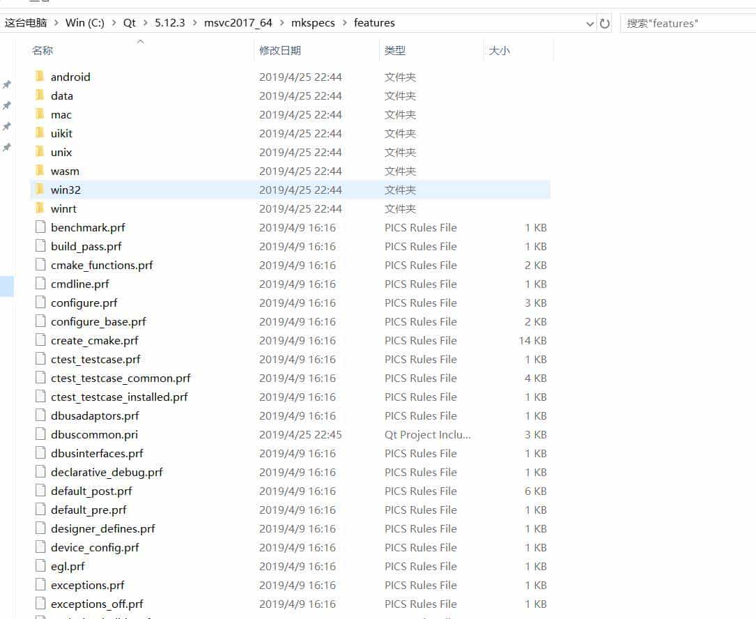Image resolution: width=756 pixels, height=619 pixels.
Task: Expand the chevron after mkspecs in path
Action: (344, 23)
